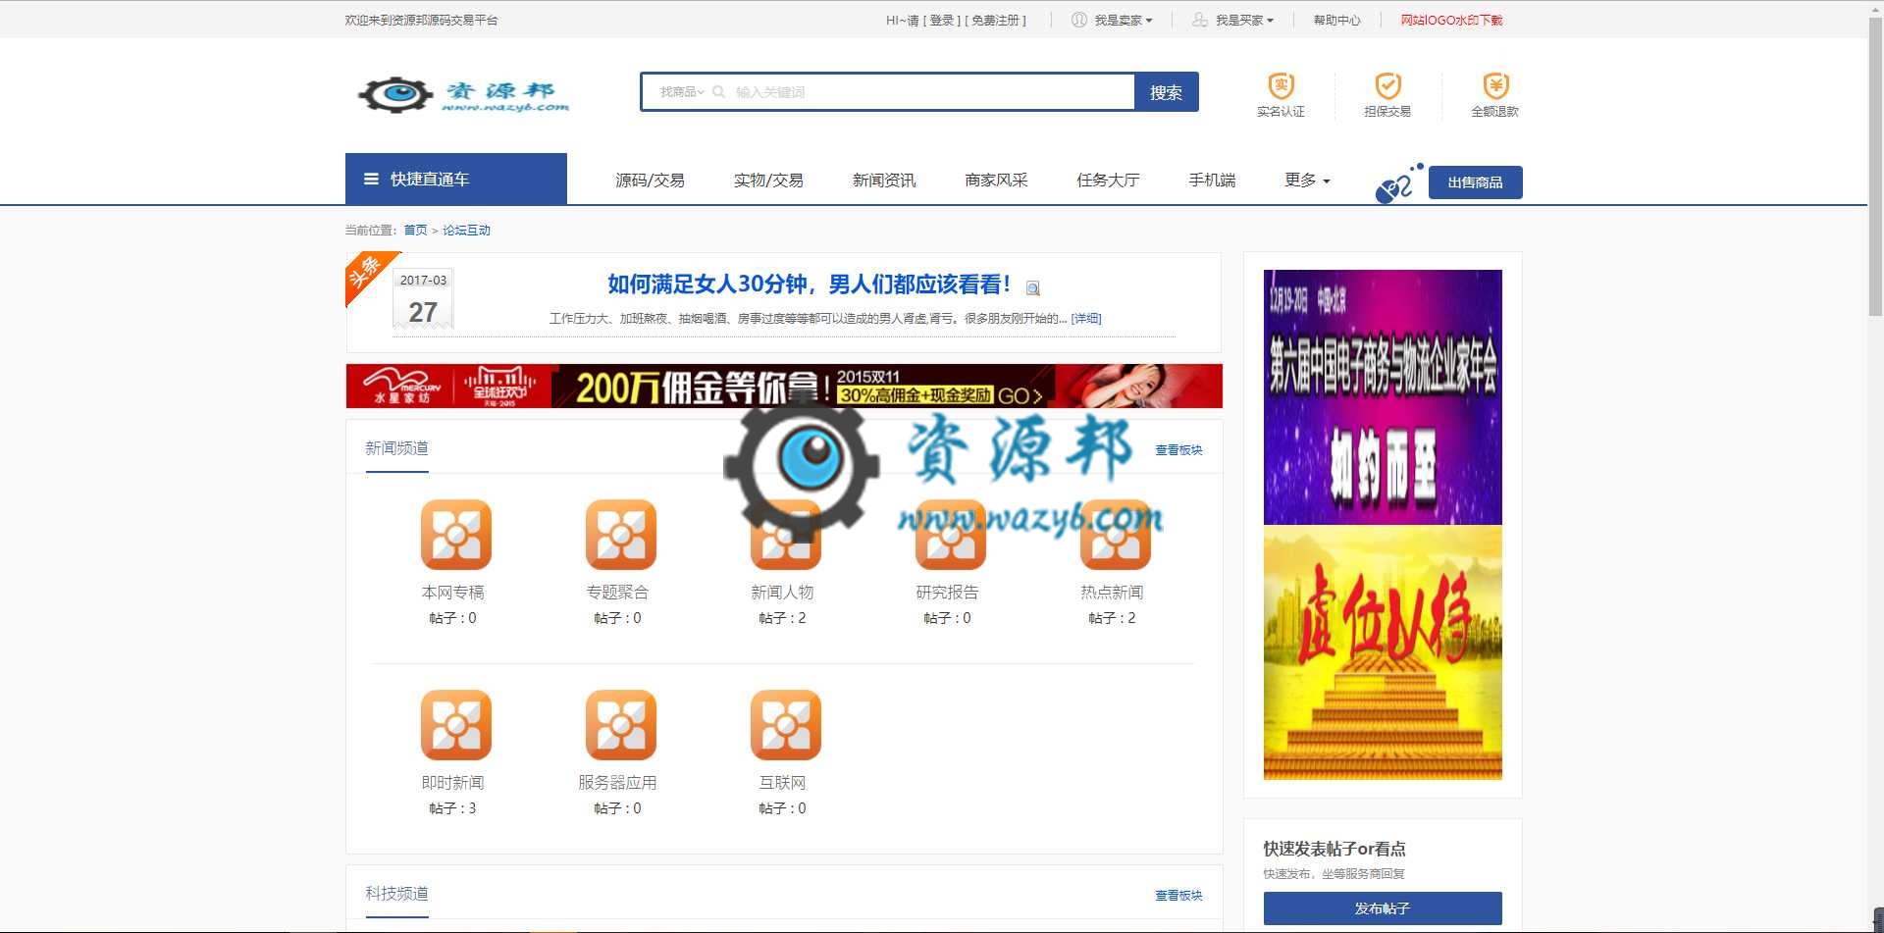Click 查看板块 link in 新闻频道 section
The image size is (1884, 933).
coord(1178,450)
